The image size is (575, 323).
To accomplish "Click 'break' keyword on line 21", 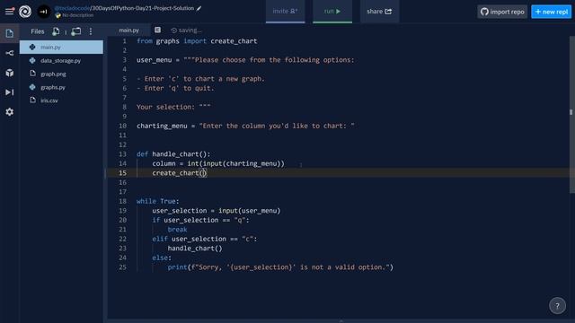I will coord(177,230).
